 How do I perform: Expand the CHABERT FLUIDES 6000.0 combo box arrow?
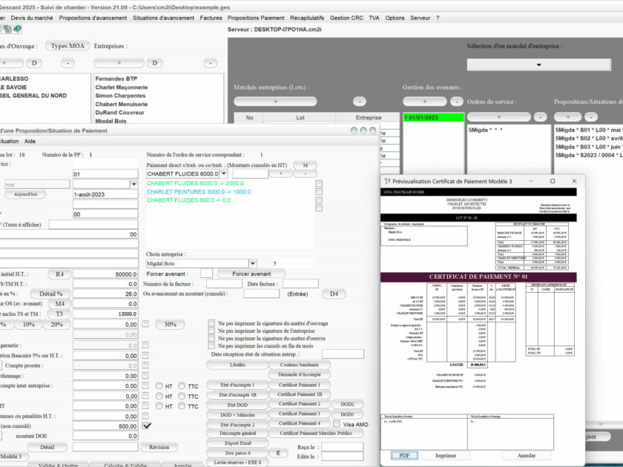coord(224,173)
